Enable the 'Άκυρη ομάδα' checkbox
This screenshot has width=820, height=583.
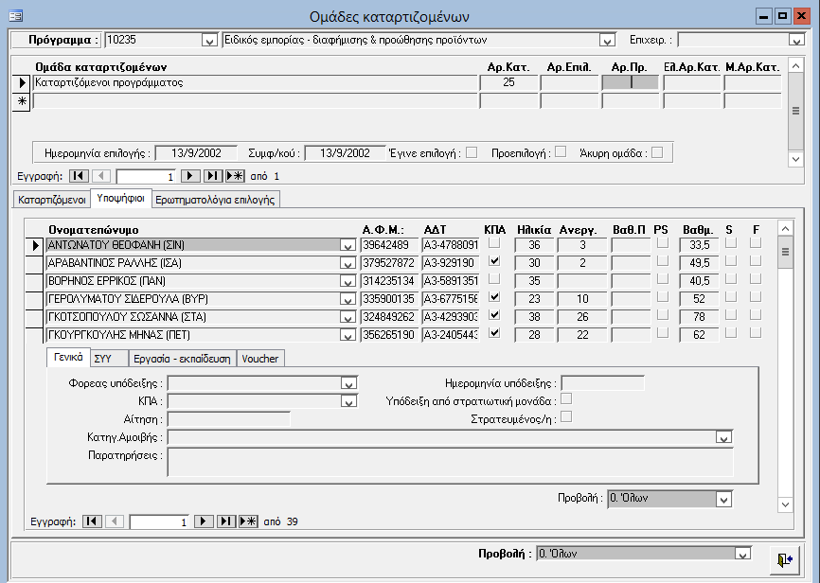(x=656, y=152)
